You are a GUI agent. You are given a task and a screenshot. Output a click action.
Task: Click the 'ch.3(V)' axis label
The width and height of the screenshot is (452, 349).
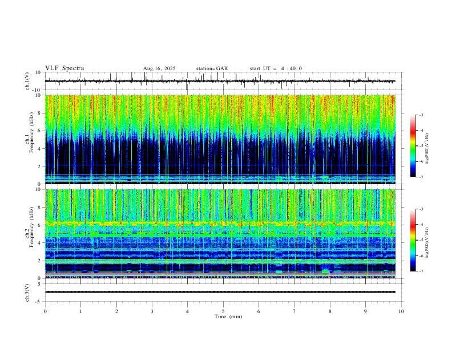click(x=27, y=293)
